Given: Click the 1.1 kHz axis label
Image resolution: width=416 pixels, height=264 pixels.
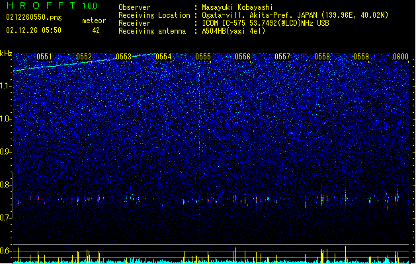Looking at the screenshot, I should (6, 86).
